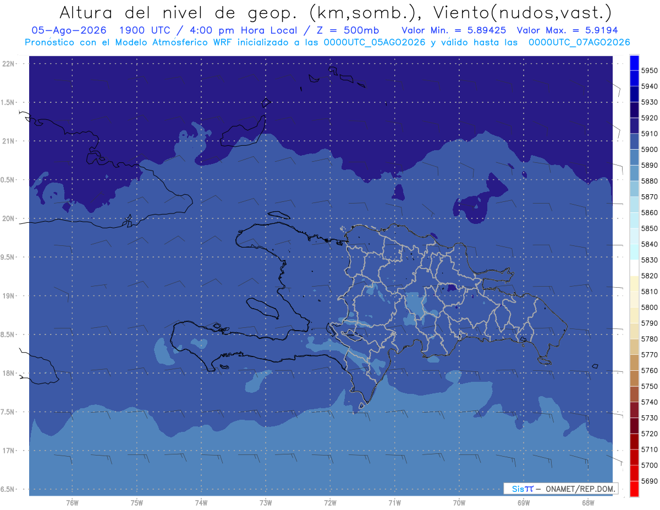Click the "18N" latitude axis label
This screenshot has width=660, height=510.
tap(8, 373)
